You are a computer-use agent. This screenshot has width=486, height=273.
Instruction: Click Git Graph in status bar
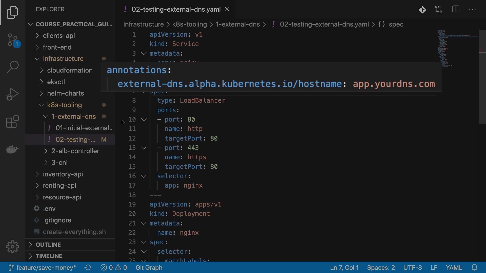tap(149, 267)
